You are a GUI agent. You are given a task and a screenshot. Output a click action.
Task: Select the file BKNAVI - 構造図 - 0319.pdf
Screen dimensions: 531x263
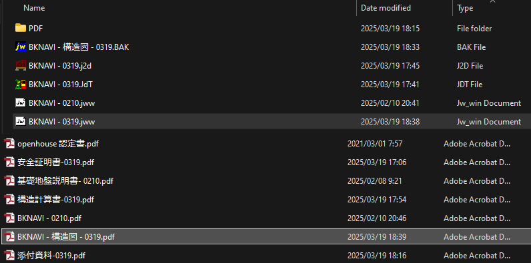click(65, 236)
